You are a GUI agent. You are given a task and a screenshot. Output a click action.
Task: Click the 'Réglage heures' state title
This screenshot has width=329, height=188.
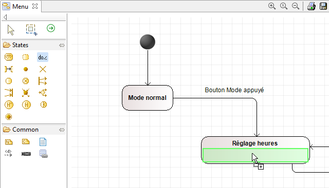pos(255,143)
